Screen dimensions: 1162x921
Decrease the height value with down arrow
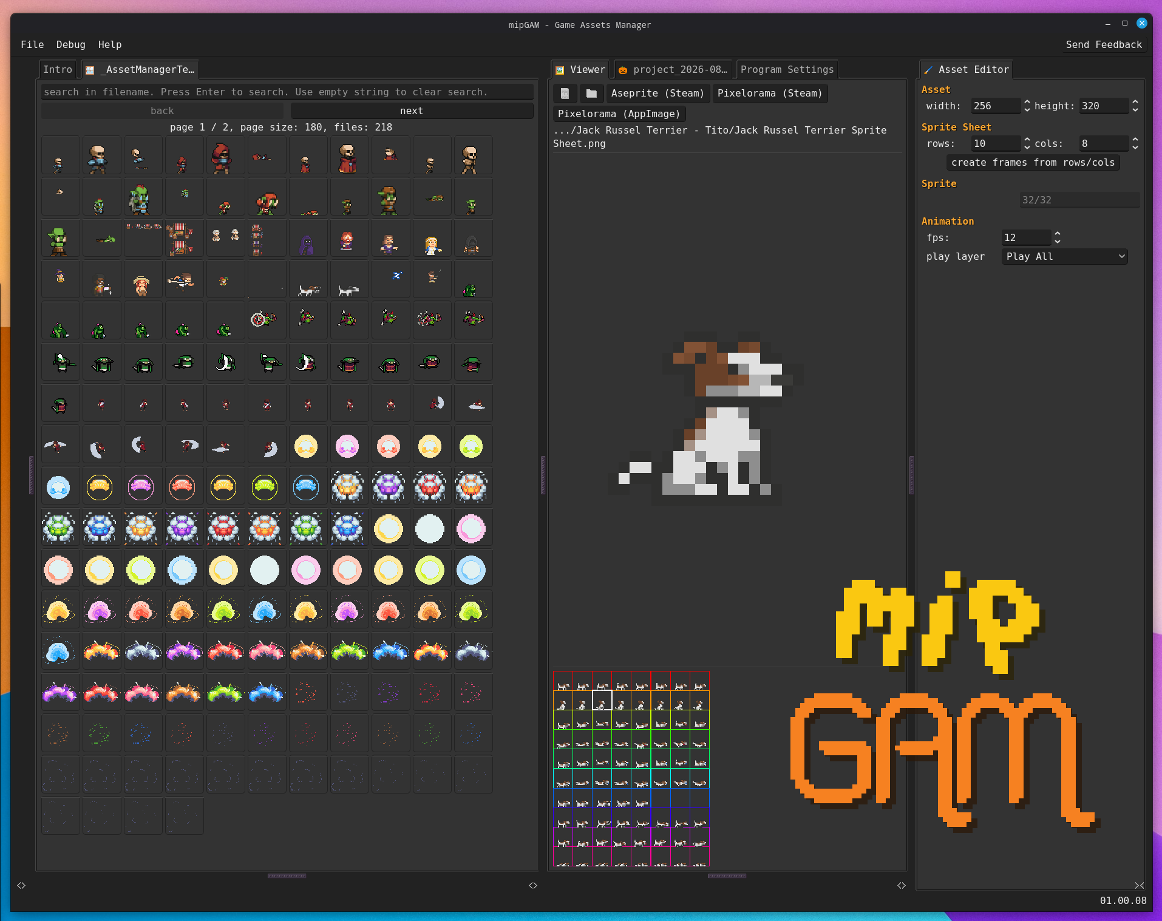coord(1135,110)
